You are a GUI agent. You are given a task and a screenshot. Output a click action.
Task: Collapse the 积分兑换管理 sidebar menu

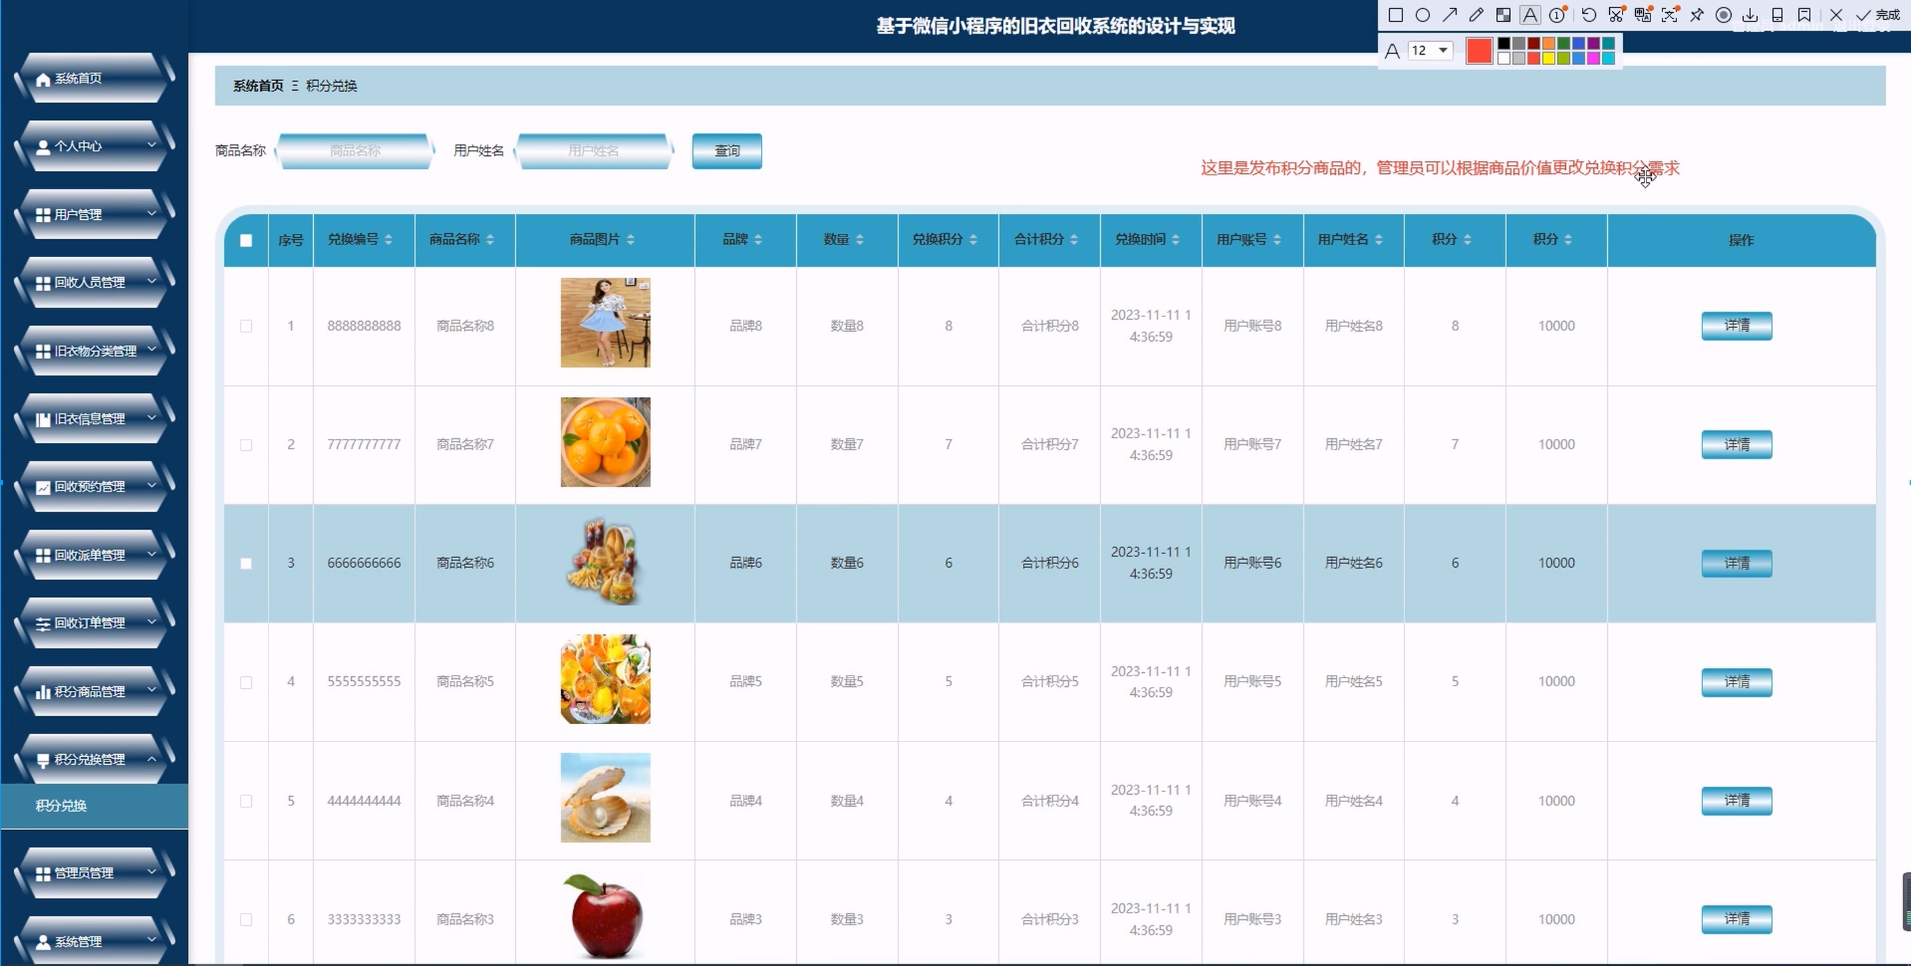pyautogui.click(x=94, y=759)
